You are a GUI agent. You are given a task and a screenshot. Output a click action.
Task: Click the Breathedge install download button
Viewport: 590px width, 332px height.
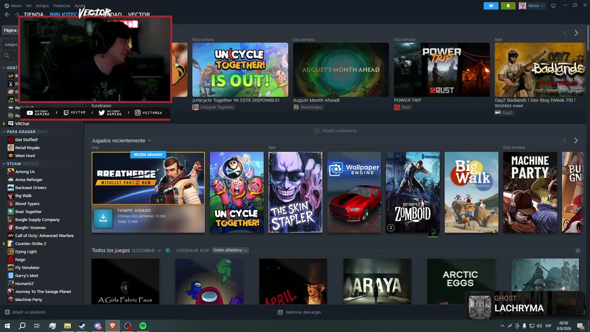coord(103,219)
